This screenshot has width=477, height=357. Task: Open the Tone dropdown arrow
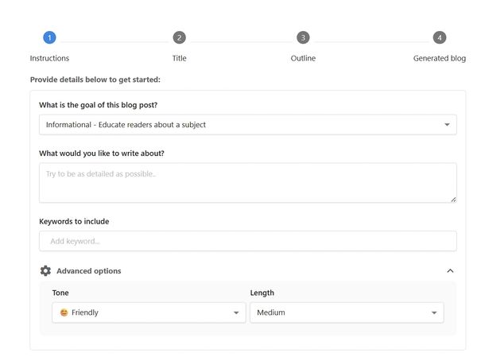pos(236,313)
